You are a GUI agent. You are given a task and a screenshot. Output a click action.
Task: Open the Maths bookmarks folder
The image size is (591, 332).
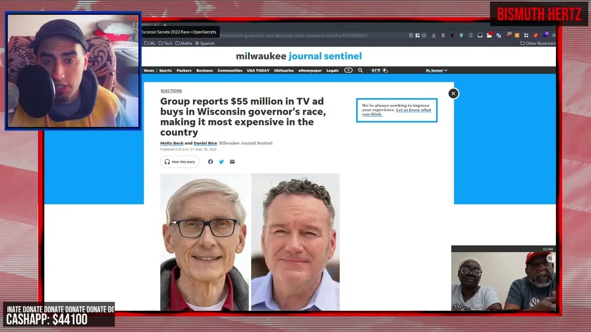tap(184, 43)
